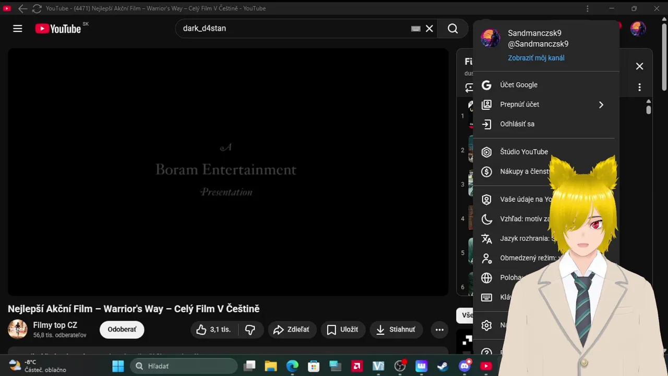Open the YouTube hamburger guide menu
Viewport: 668px width, 376px height.
[x=18, y=29]
